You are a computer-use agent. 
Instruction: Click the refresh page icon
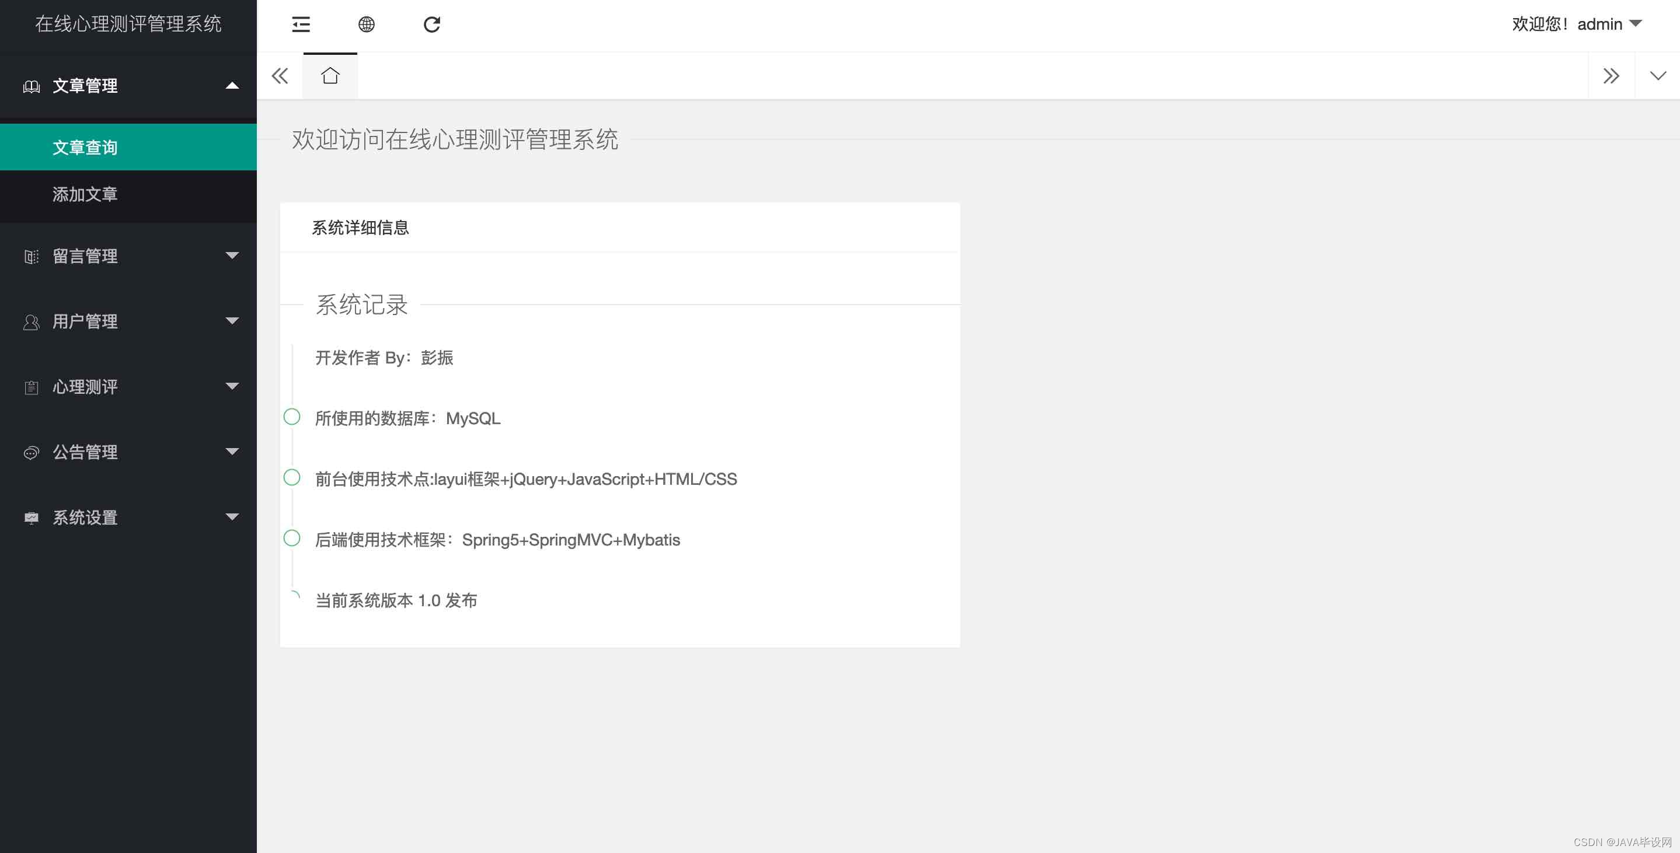432,25
